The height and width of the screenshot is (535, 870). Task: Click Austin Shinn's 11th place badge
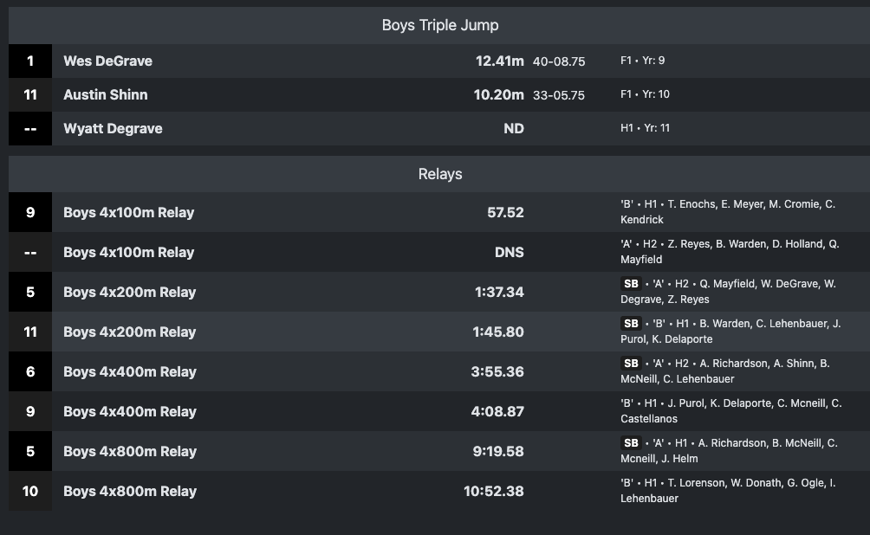point(30,95)
